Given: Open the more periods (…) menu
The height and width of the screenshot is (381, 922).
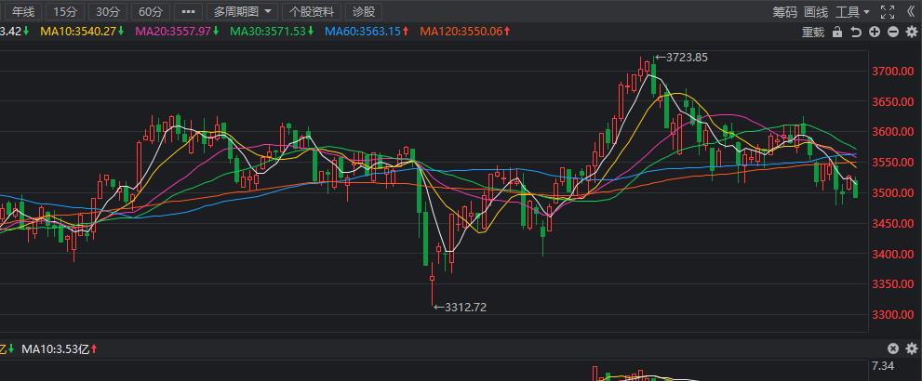Looking at the screenshot, I should 189,12.
